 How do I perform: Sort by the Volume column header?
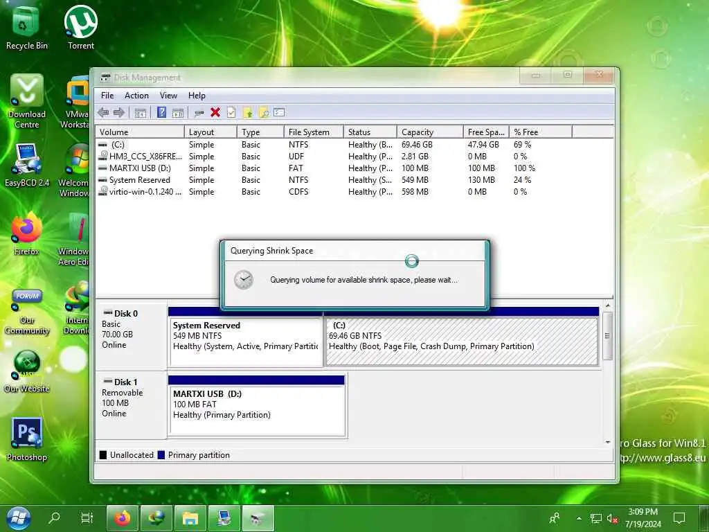click(x=140, y=132)
